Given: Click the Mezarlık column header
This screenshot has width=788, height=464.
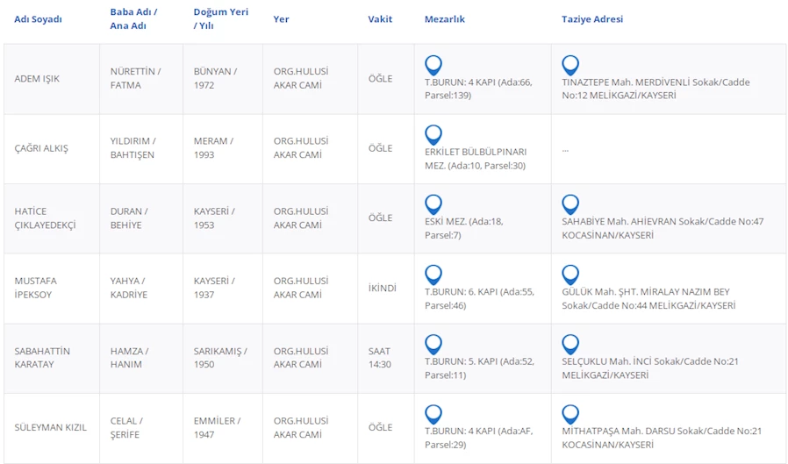Looking at the screenshot, I should [x=444, y=19].
